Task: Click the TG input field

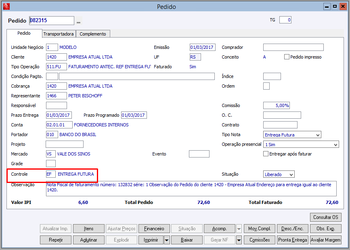Action: pyautogui.click(x=285, y=20)
